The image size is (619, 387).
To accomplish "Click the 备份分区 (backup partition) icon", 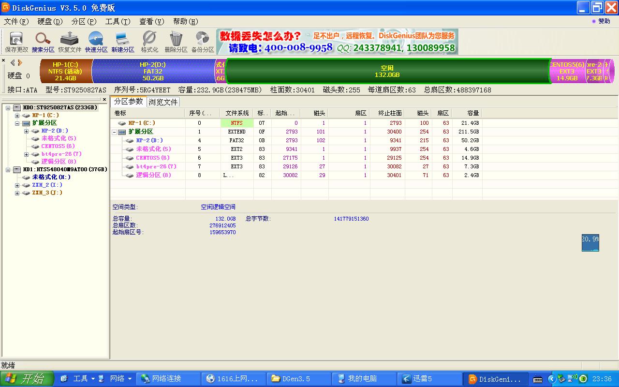I will tap(203, 42).
